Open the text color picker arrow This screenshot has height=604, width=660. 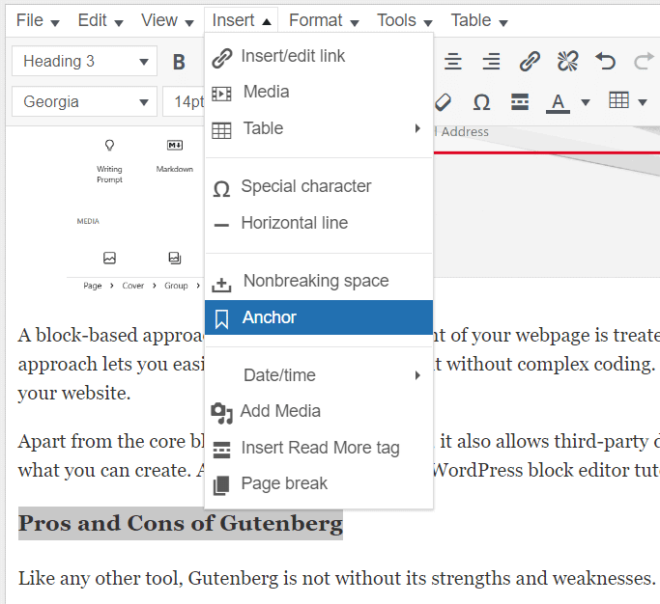pos(586,102)
